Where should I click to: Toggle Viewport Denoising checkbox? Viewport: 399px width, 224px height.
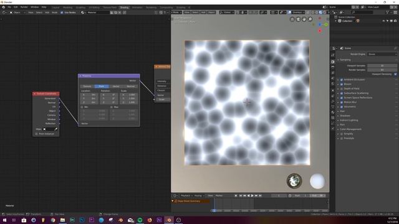coord(395,74)
